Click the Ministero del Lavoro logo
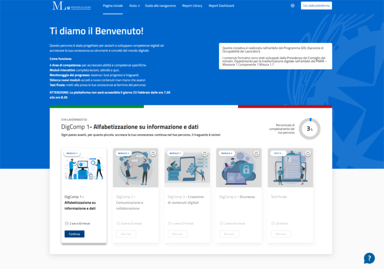384x273 pixels. click(71, 6)
